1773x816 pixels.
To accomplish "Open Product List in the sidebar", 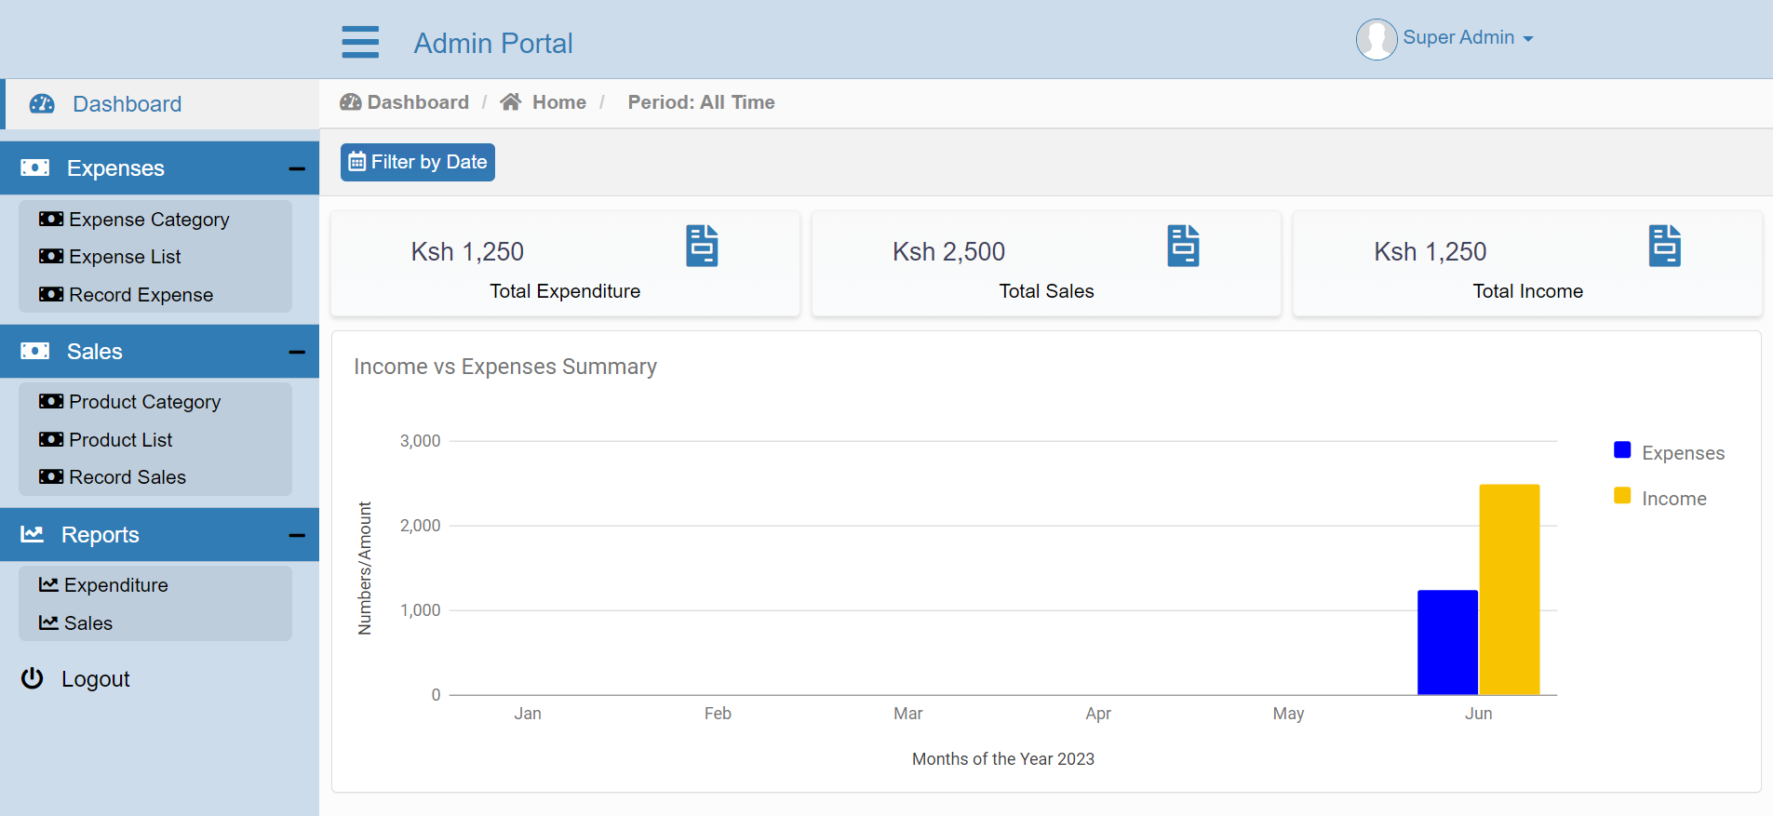I will click(121, 440).
